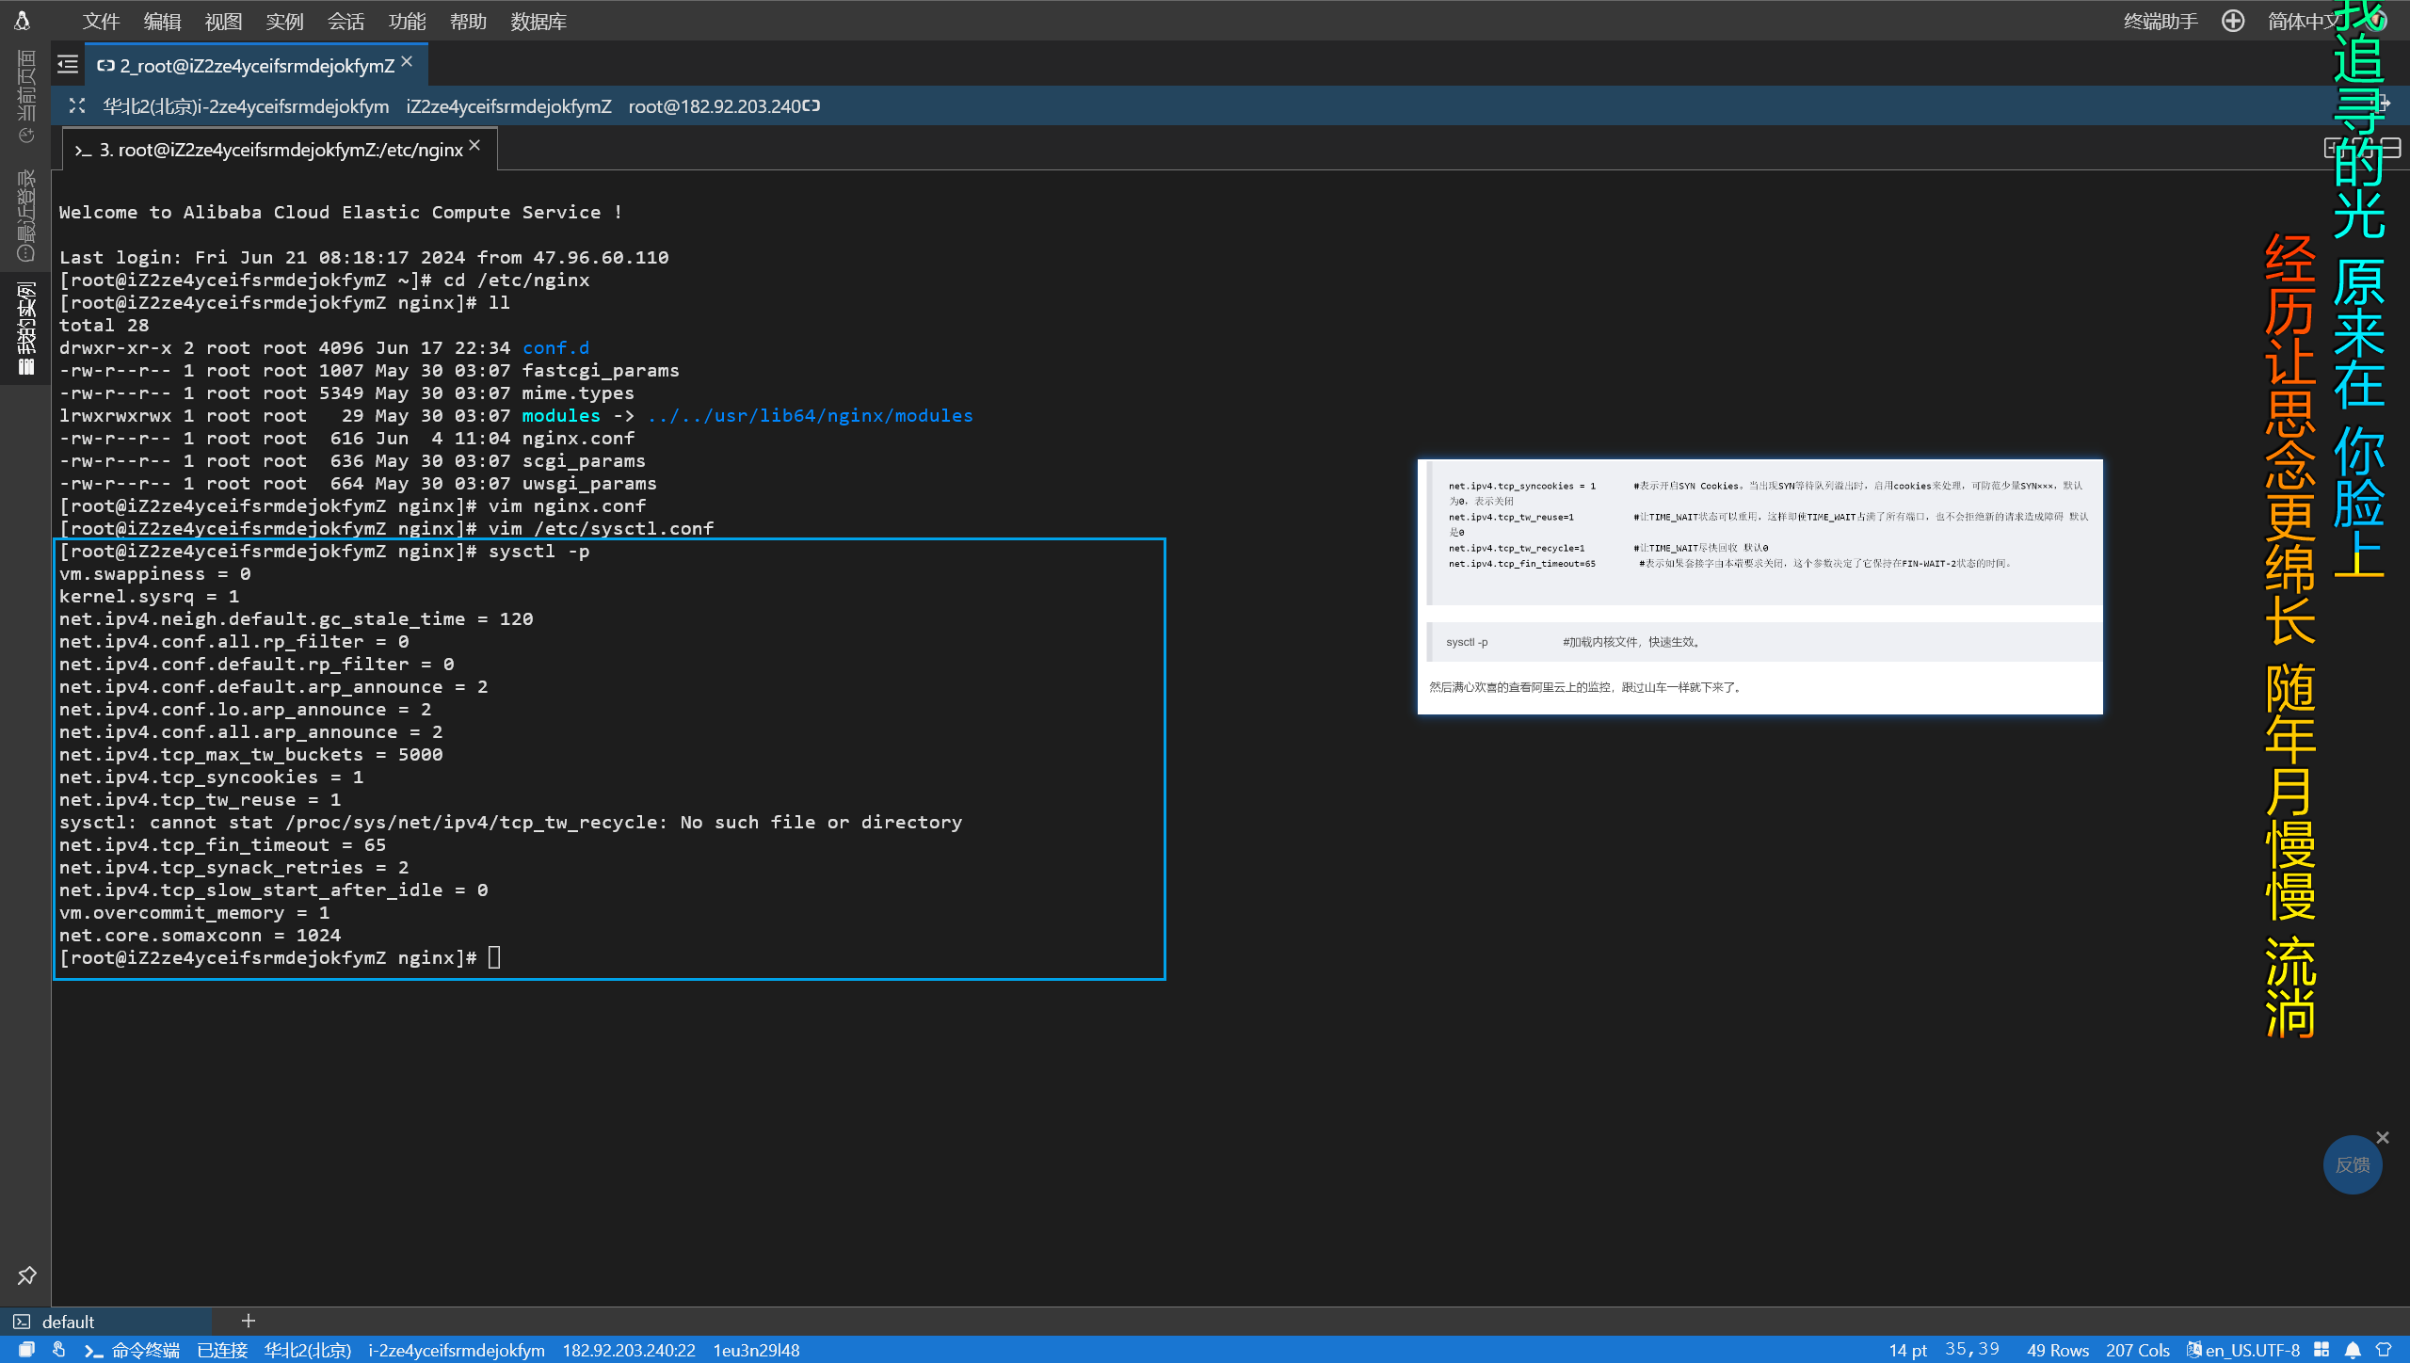Open notifications via bell icon
Screen dimensions: 2410x1363
2353,1350
